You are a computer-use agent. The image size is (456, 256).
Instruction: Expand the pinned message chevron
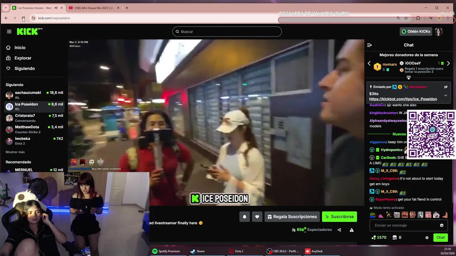click(x=445, y=95)
